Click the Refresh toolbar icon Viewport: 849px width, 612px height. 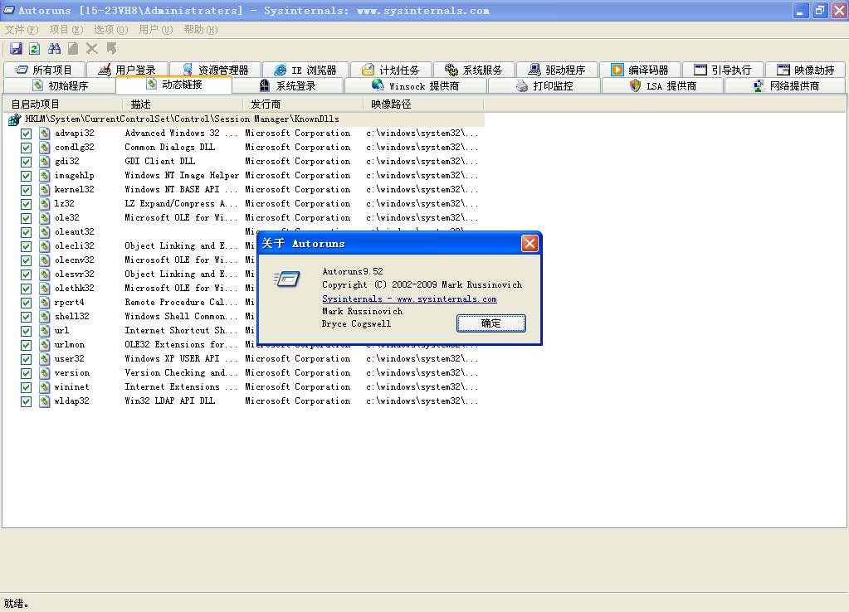coord(35,49)
